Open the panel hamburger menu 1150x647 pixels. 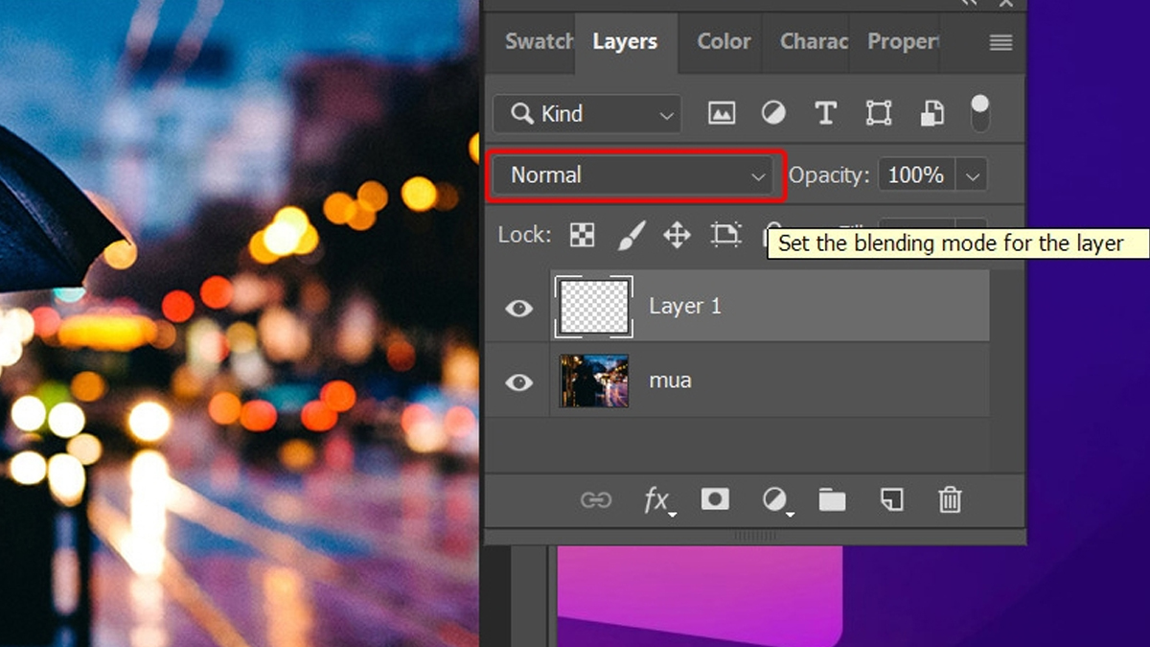(x=1000, y=42)
